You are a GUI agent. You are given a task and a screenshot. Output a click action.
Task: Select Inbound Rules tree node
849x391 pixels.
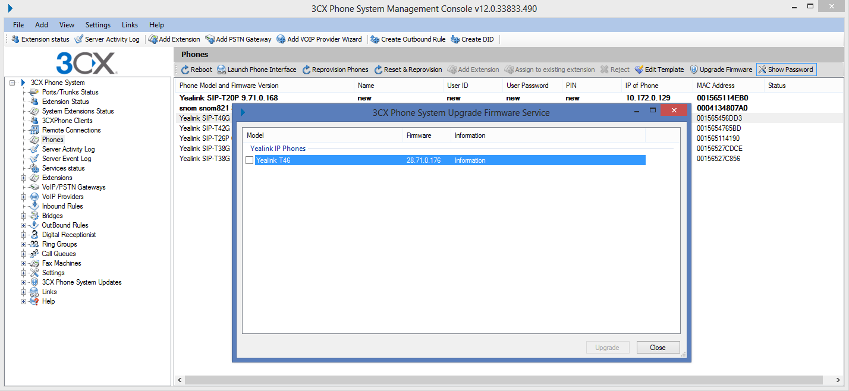point(62,206)
